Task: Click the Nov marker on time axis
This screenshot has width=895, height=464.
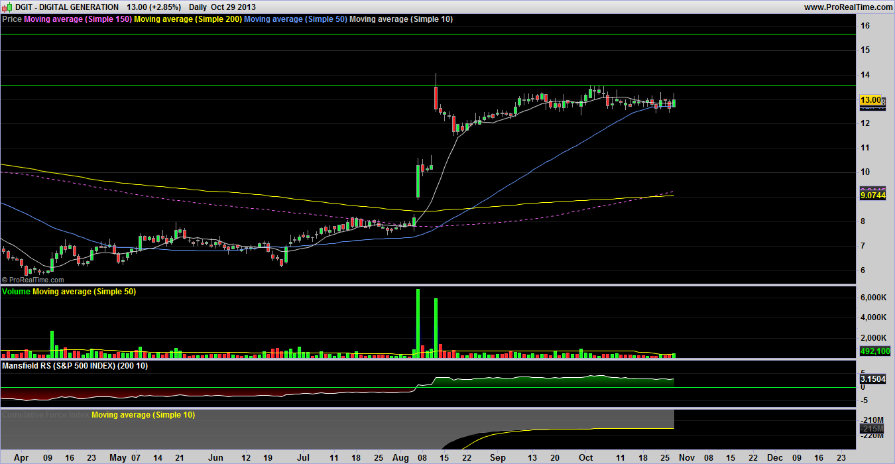Action: 686,457
